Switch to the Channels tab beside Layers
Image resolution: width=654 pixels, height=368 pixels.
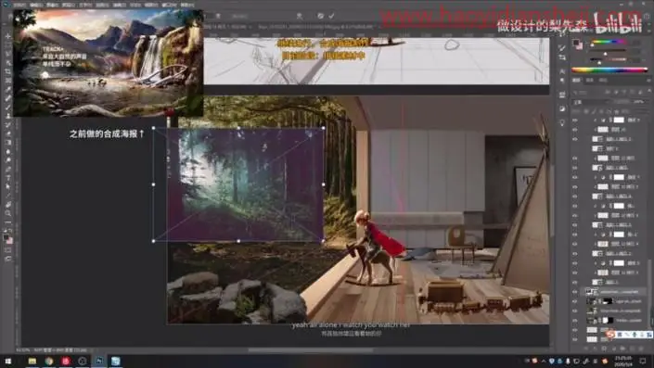pos(590,80)
